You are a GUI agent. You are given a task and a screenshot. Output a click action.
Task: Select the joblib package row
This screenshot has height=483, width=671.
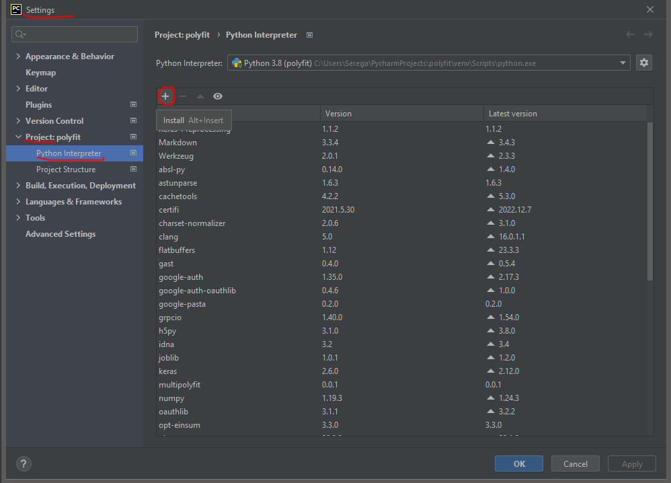click(402, 357)
